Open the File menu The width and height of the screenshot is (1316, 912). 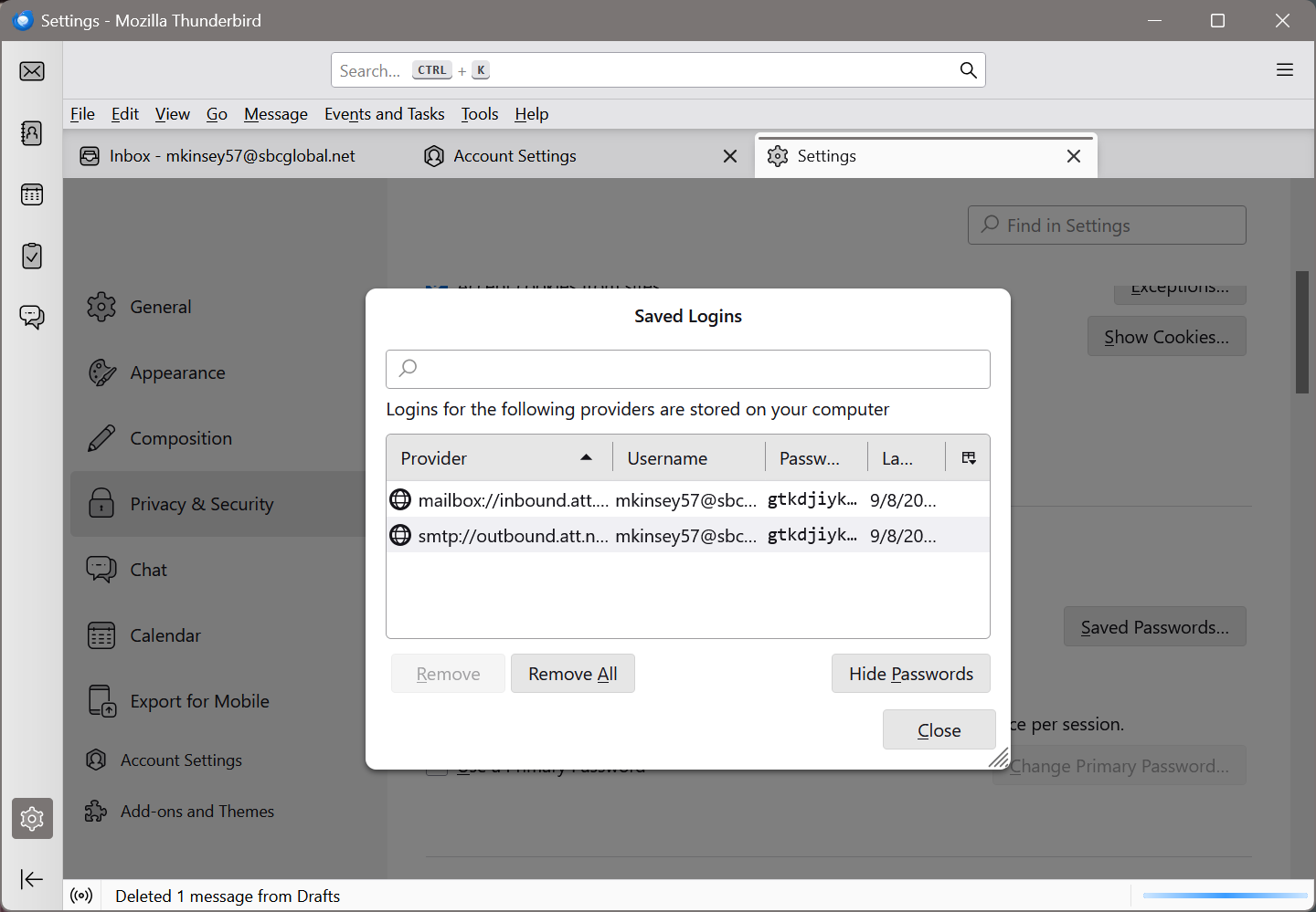(x=82, y=114)
